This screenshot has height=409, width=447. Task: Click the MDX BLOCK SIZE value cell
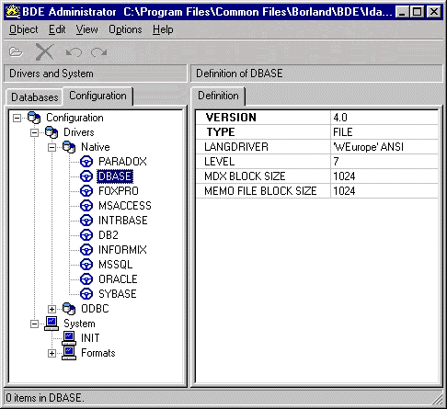[384, 176]
